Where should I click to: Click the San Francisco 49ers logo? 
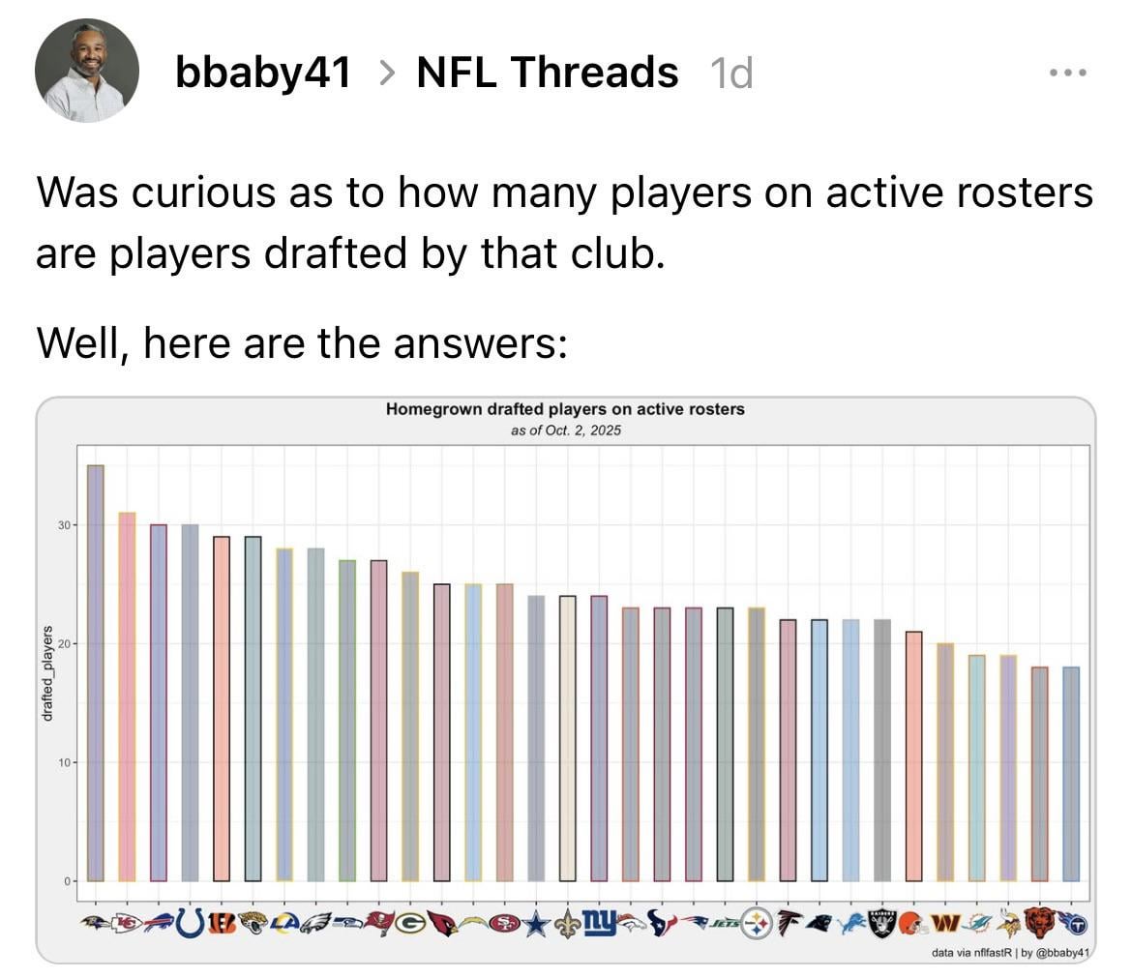pyautogui.click(x=504, y=923)
